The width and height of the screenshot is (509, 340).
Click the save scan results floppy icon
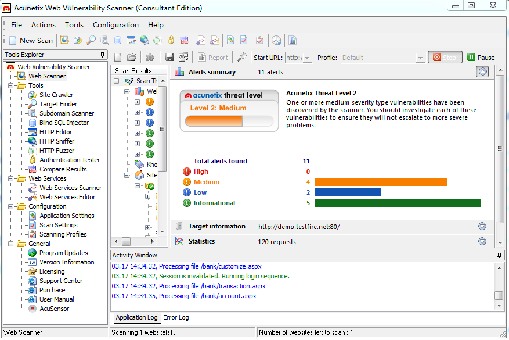[169, 57]
